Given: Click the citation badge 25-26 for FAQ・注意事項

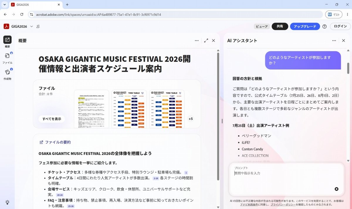Looking at the screenshot, I should 71,206.
